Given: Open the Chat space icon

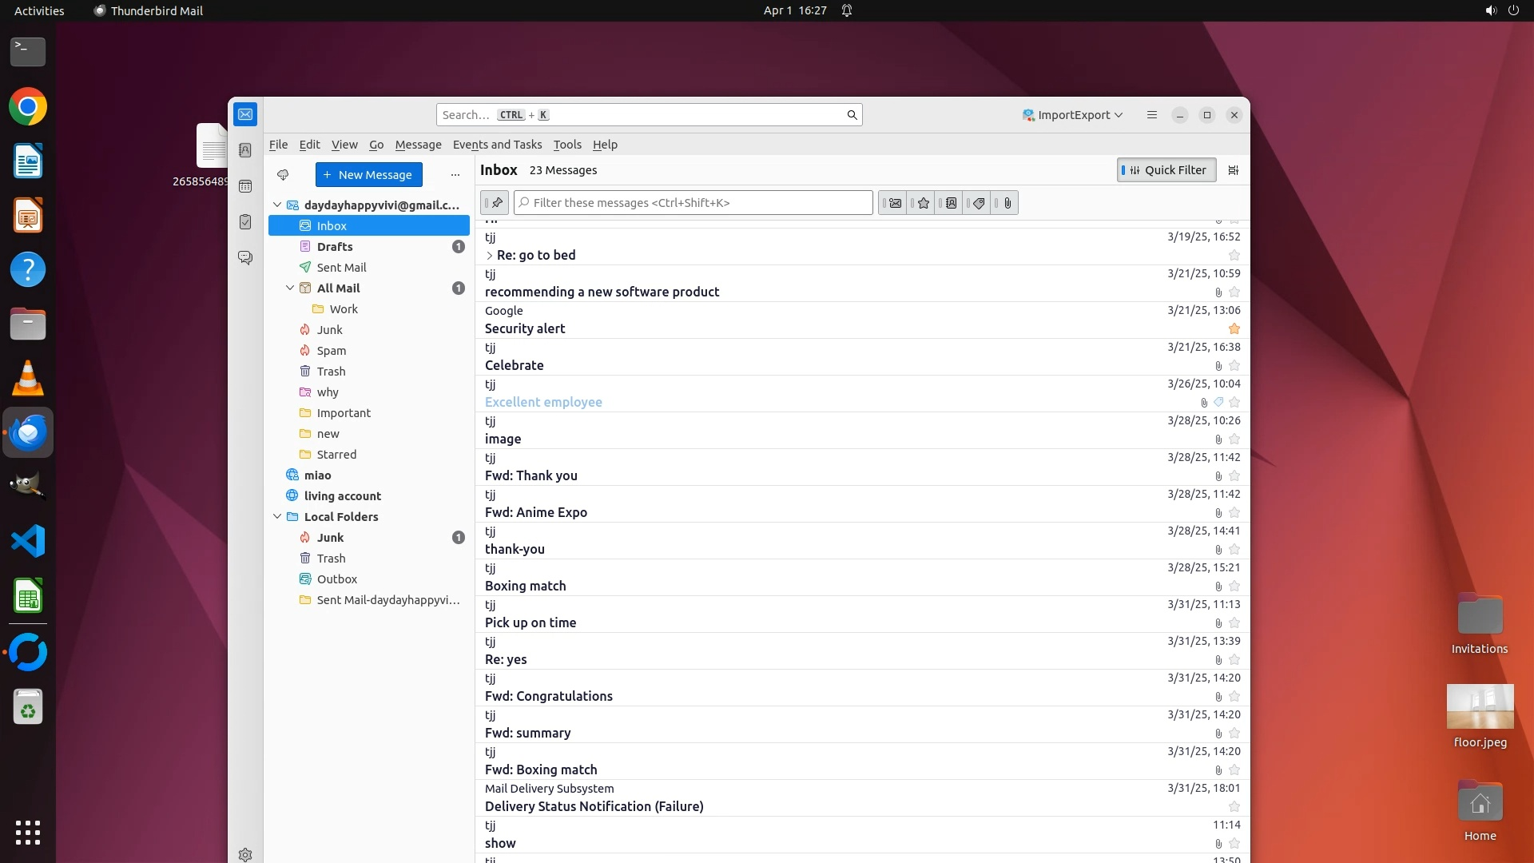Looking at the screenshot, I should point(245,257).
